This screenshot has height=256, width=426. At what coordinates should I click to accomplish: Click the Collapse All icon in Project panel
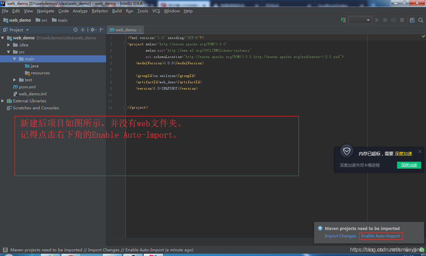(x=83, y=30)
